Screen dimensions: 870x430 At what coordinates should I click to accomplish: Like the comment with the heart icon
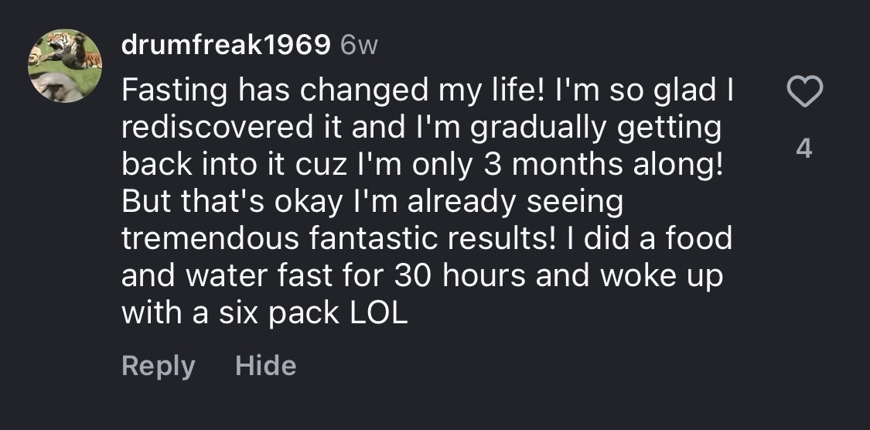[804, 94]
